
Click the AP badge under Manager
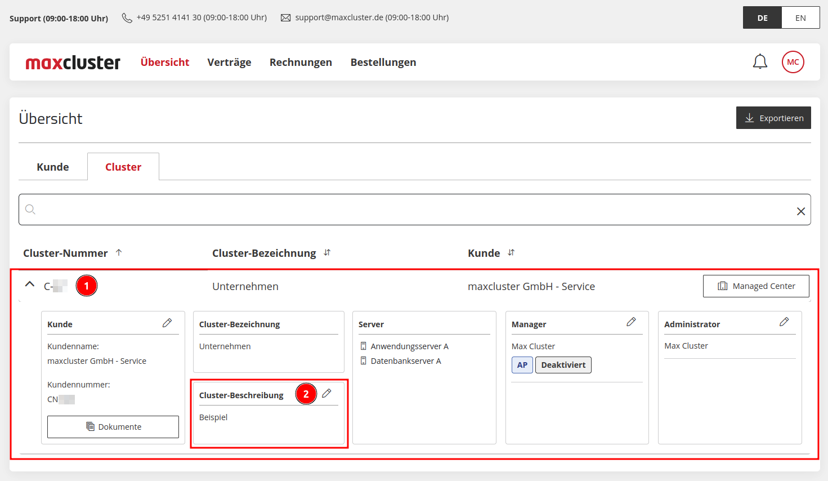tap(522, 365)
